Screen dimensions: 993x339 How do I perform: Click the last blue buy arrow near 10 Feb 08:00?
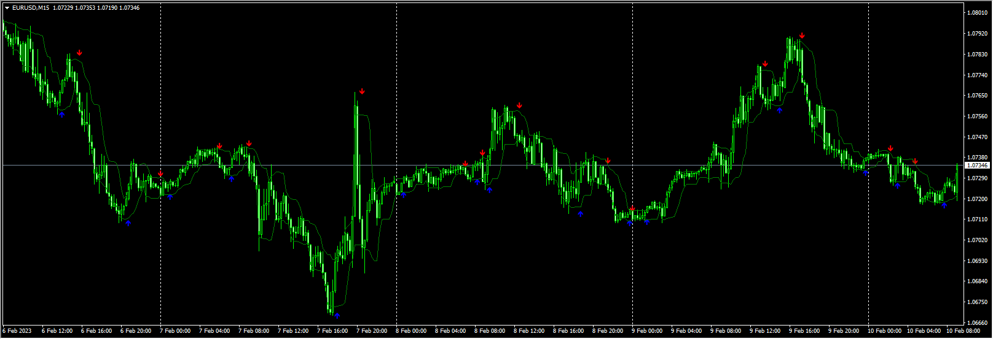click(944, 205)
